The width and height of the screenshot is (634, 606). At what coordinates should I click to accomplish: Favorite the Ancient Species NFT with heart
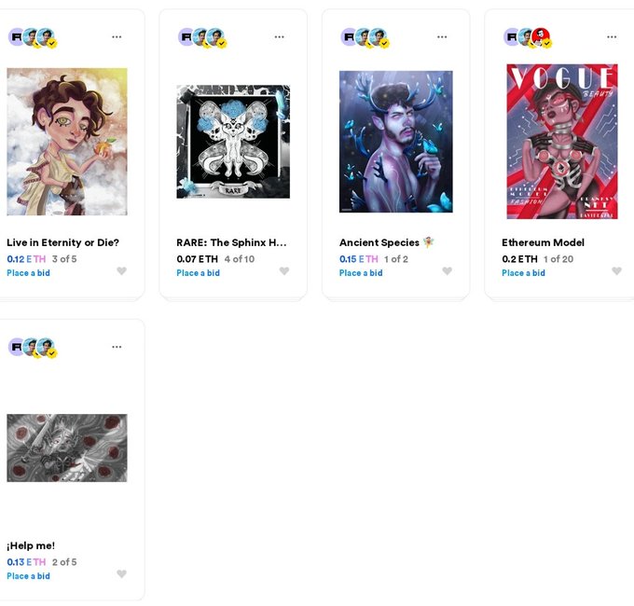(x=447, y=271)
